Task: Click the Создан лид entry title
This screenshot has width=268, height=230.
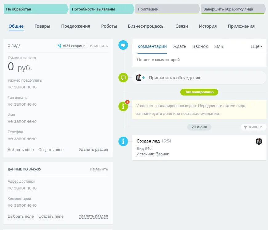Action: [148, 141]
